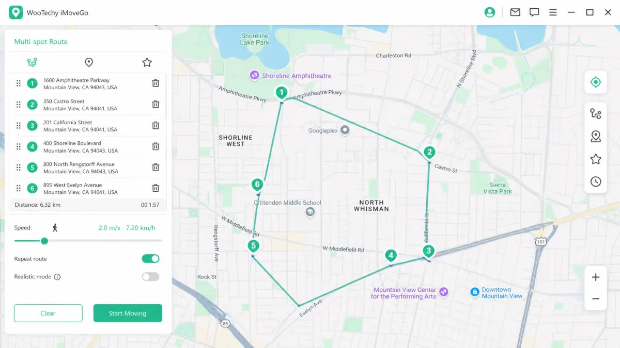Click the Distance: 6.32 km readout
The image size is (620, 348).
(x=38, y=205)
